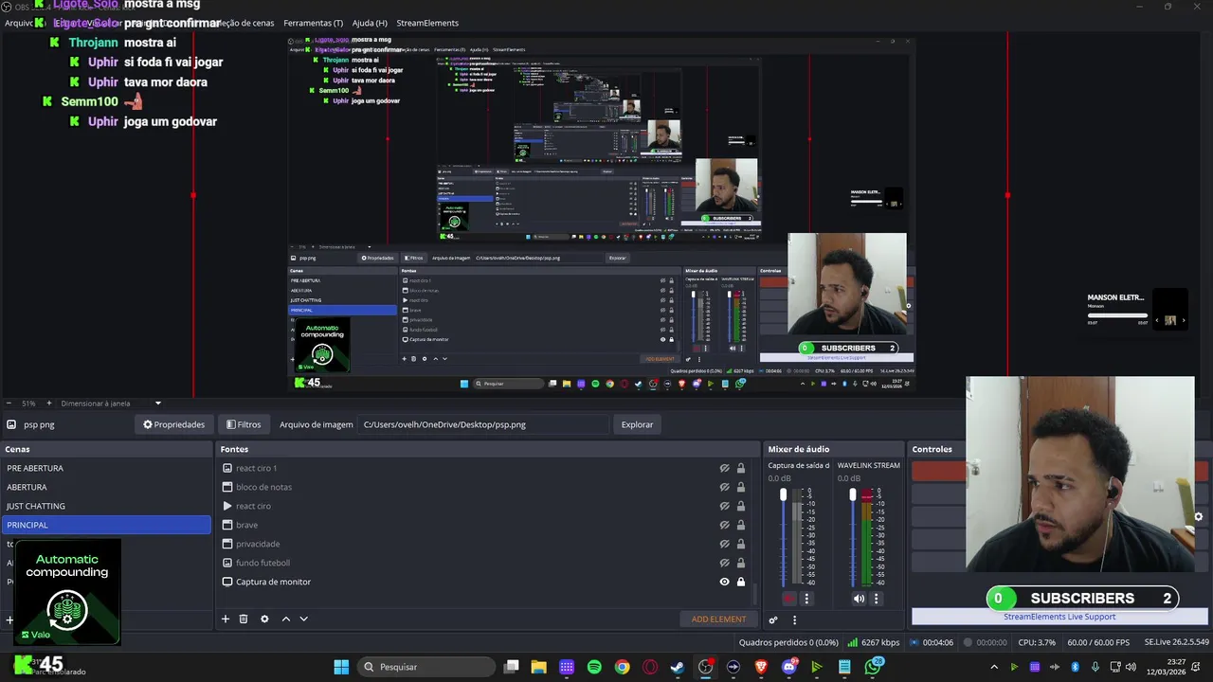Open StreamElements menu
1213x682 pixels.
pos(427,23)
